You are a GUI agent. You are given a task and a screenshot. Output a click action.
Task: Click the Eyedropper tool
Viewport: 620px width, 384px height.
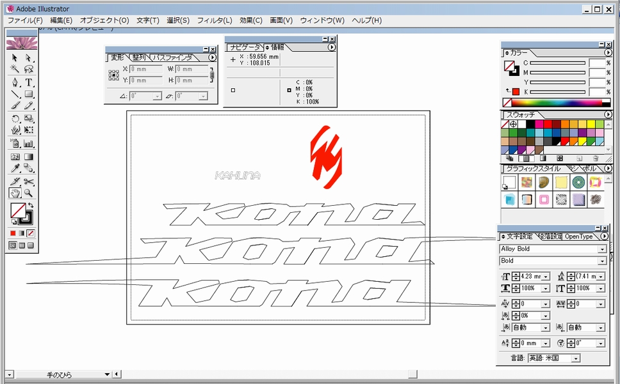(x=15, y=169)
